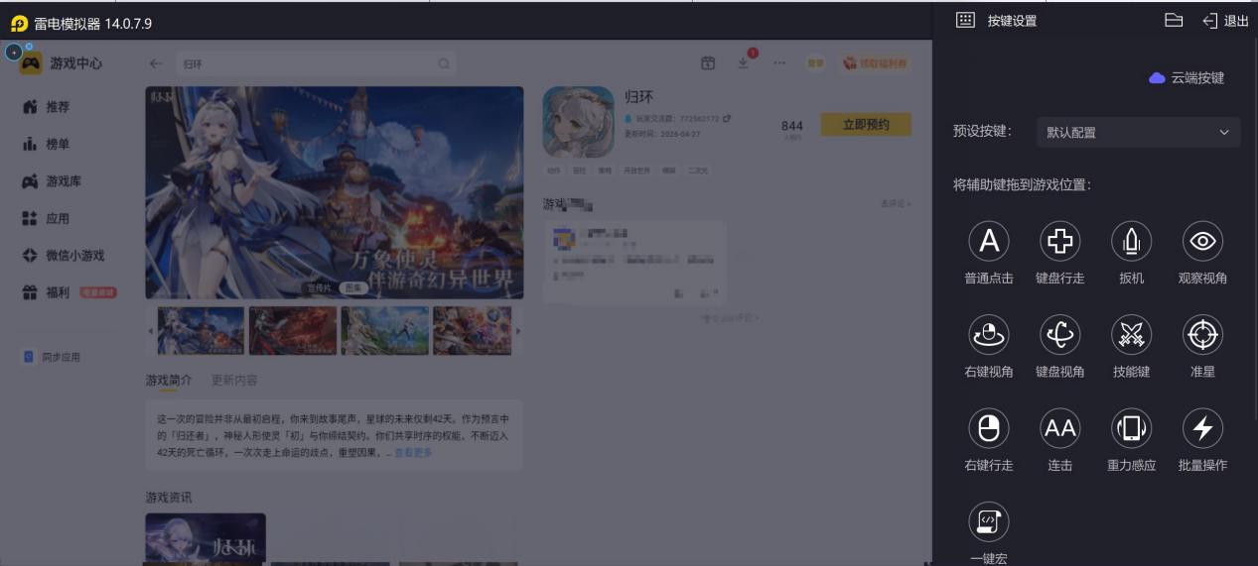Click the 退出 exit button
This screenshot has height=566, width=1258.
pos(1225,21)
